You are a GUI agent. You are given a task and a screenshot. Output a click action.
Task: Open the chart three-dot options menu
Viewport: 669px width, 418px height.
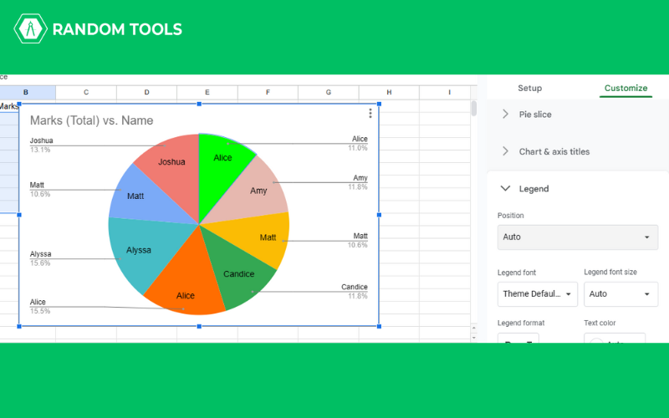[370, 113]
